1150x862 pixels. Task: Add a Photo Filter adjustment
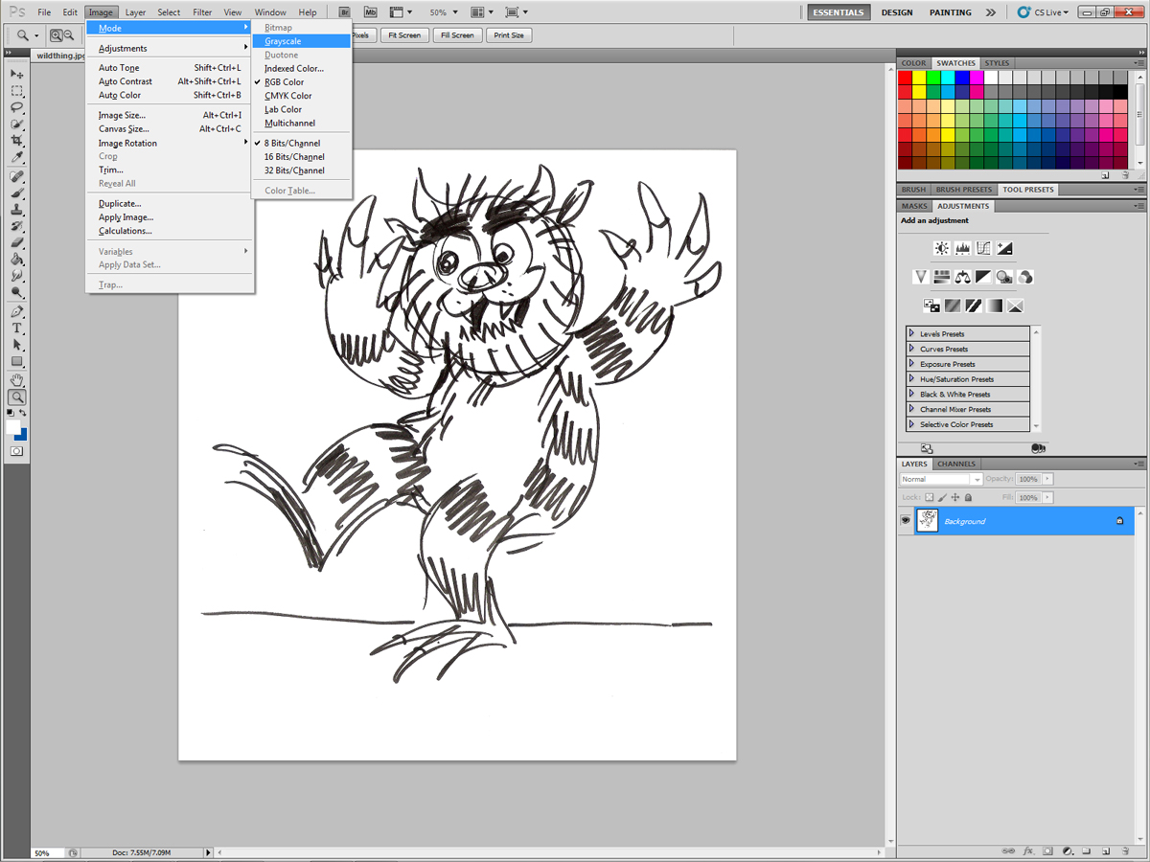(1004, 277)
